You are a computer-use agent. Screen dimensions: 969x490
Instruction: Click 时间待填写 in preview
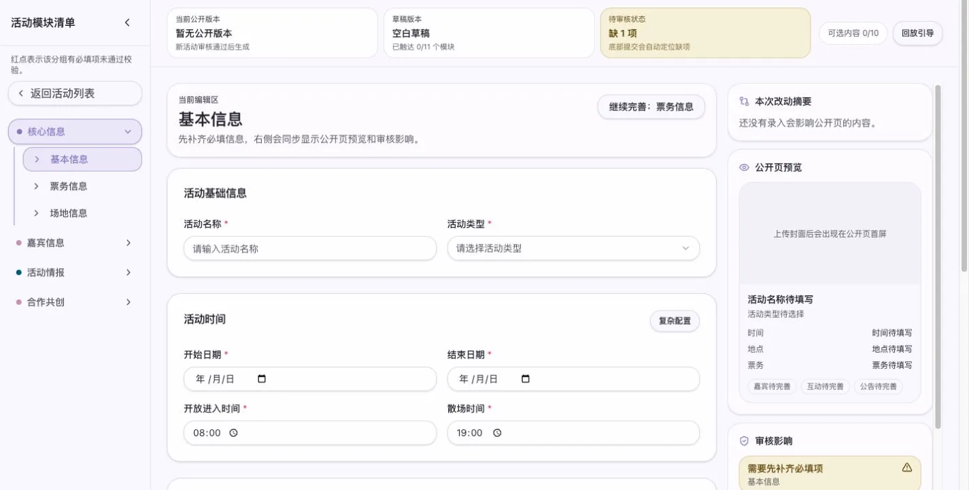(x=892, y=333)
